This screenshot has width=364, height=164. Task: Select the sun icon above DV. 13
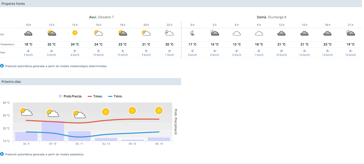pos(132,111)
